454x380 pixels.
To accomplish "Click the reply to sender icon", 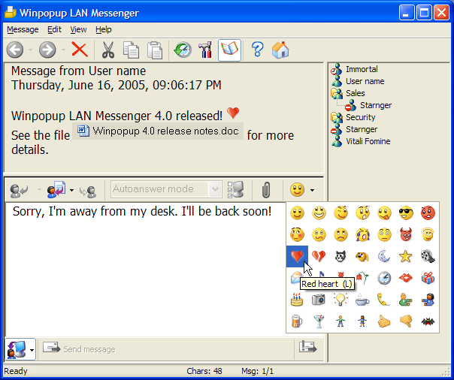I will tap(19, 190).
